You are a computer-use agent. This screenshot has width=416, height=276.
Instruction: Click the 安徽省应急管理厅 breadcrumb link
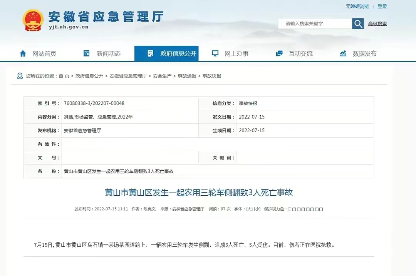tap(128, 76)
